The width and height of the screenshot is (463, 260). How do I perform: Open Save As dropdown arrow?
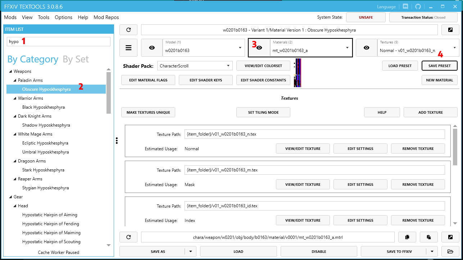click(190, 251)
